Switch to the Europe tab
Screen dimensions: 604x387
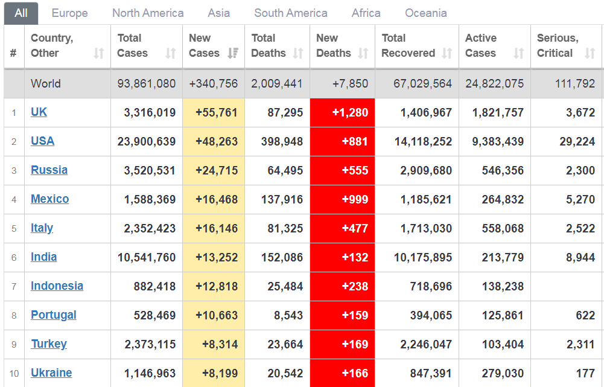pyautogui.click(x=69, y=13)
